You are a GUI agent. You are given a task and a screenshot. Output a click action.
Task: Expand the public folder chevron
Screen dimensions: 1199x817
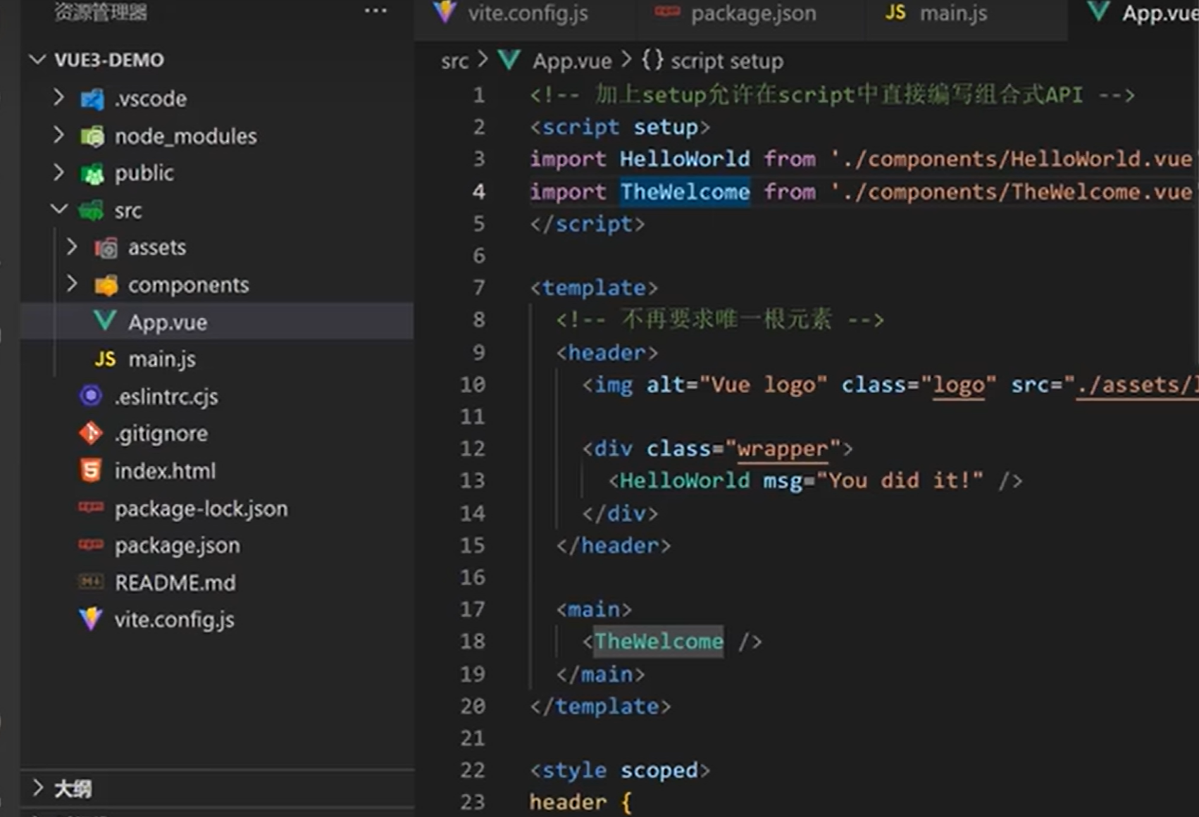(59, 173)
